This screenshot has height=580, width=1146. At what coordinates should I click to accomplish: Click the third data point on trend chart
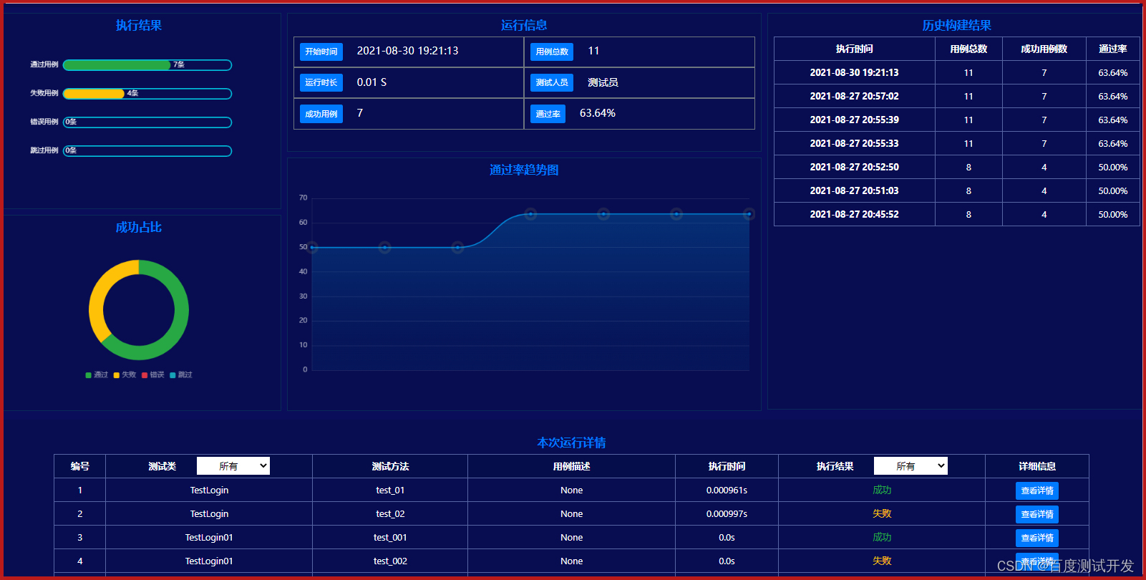coord(457,248)
